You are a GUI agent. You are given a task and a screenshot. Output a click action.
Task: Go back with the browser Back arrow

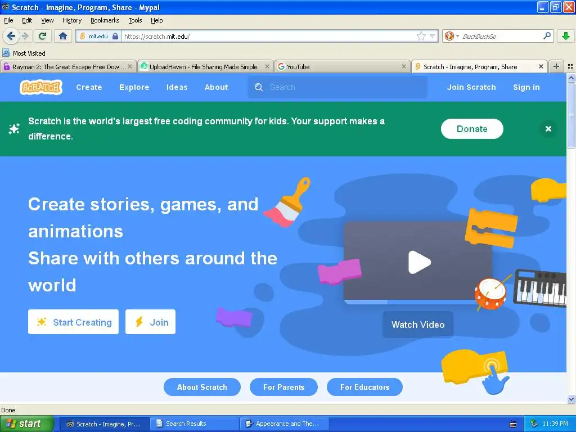coord(11,36)
